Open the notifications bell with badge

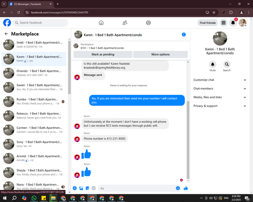point(233,23)
